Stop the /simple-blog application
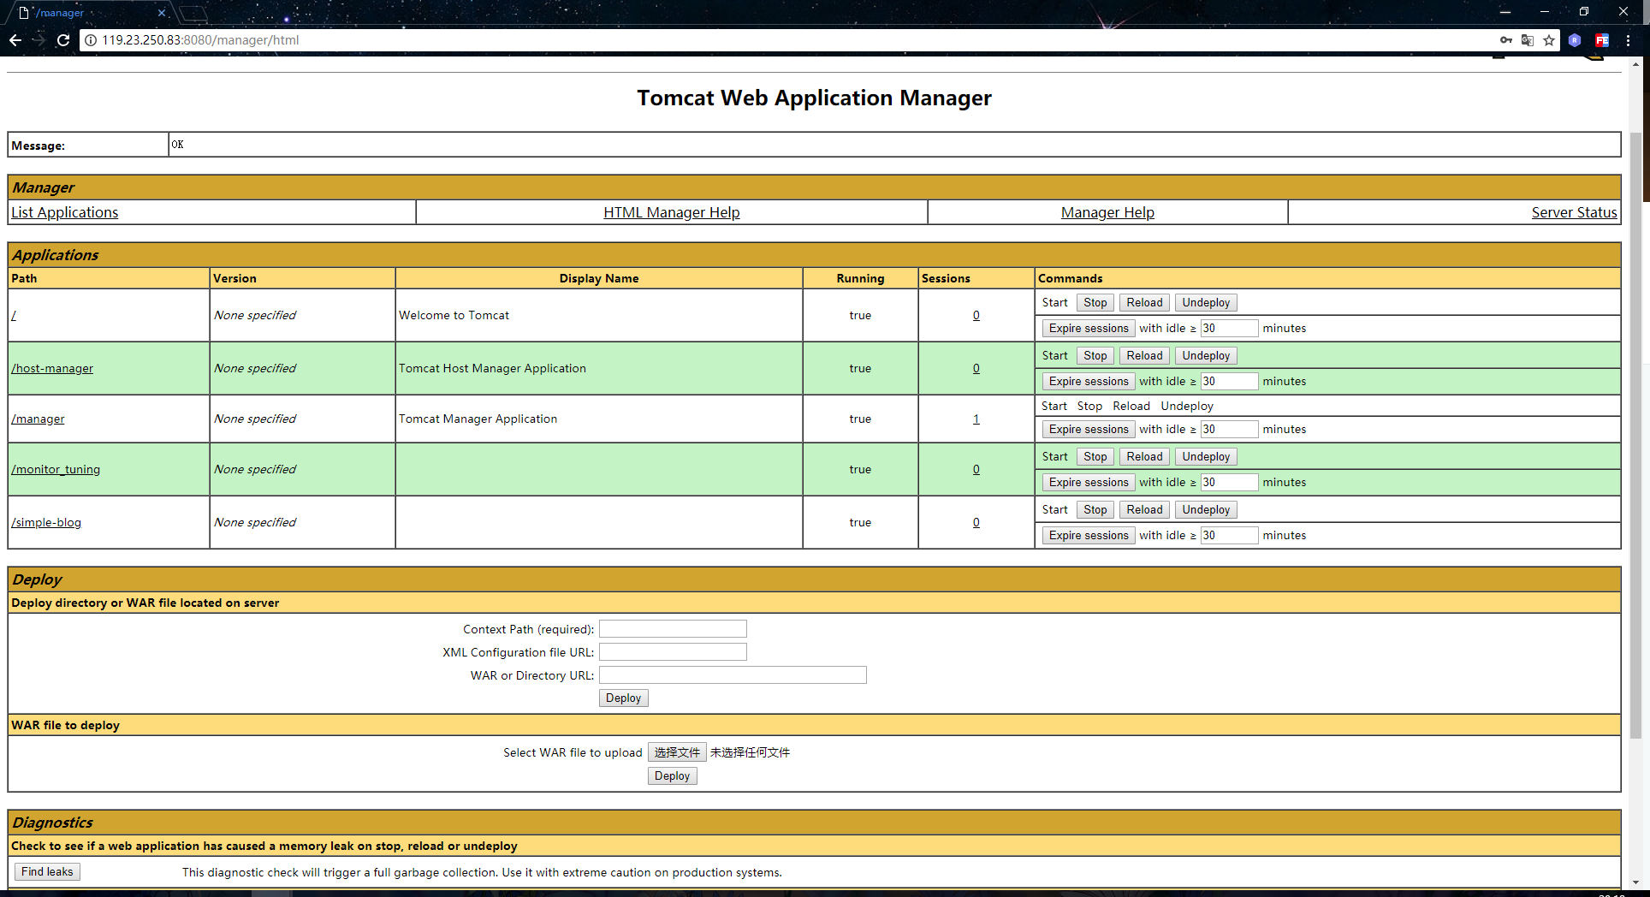Screen dimensions: 1650x897 coord(1095,509)
